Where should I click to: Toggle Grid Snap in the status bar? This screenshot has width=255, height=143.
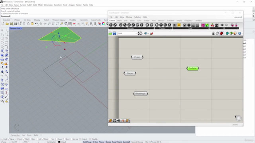click(x=87, y=142)
